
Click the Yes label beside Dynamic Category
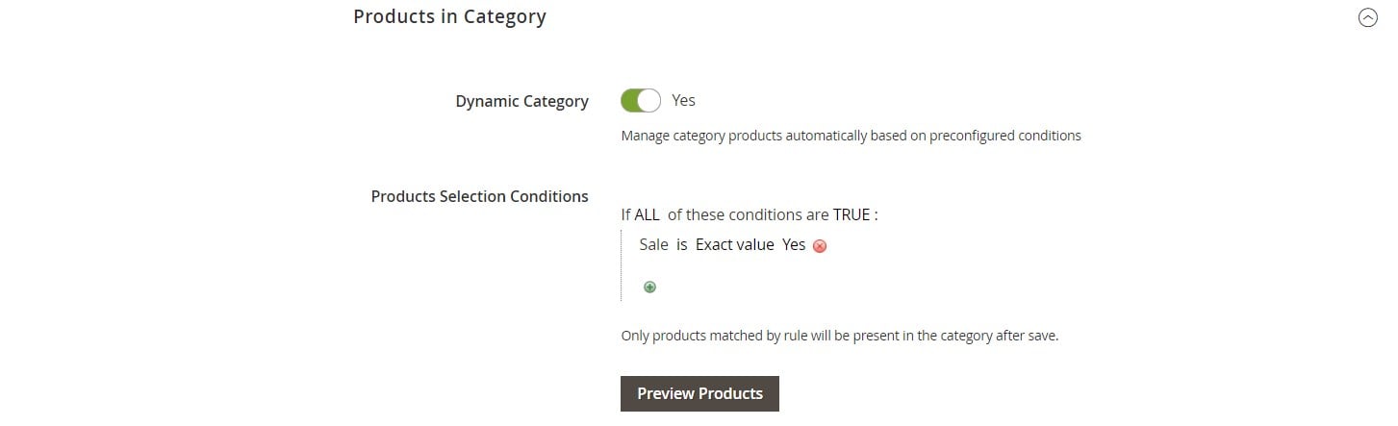click(683, 100)
